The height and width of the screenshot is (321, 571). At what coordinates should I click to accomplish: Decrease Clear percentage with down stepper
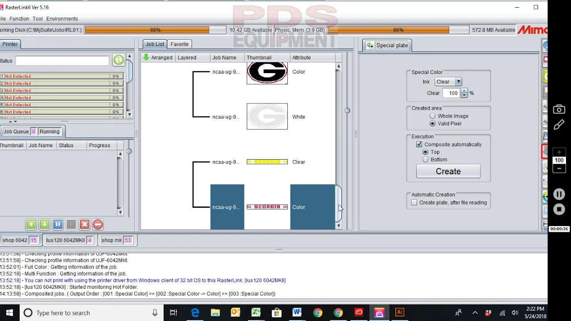click(464, 95)
